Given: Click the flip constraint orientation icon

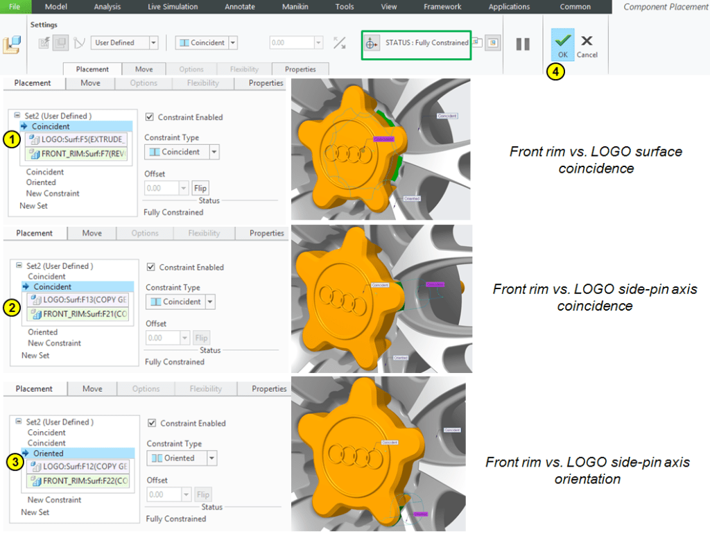Looking at the screenshot, I should tap(339, 43).
